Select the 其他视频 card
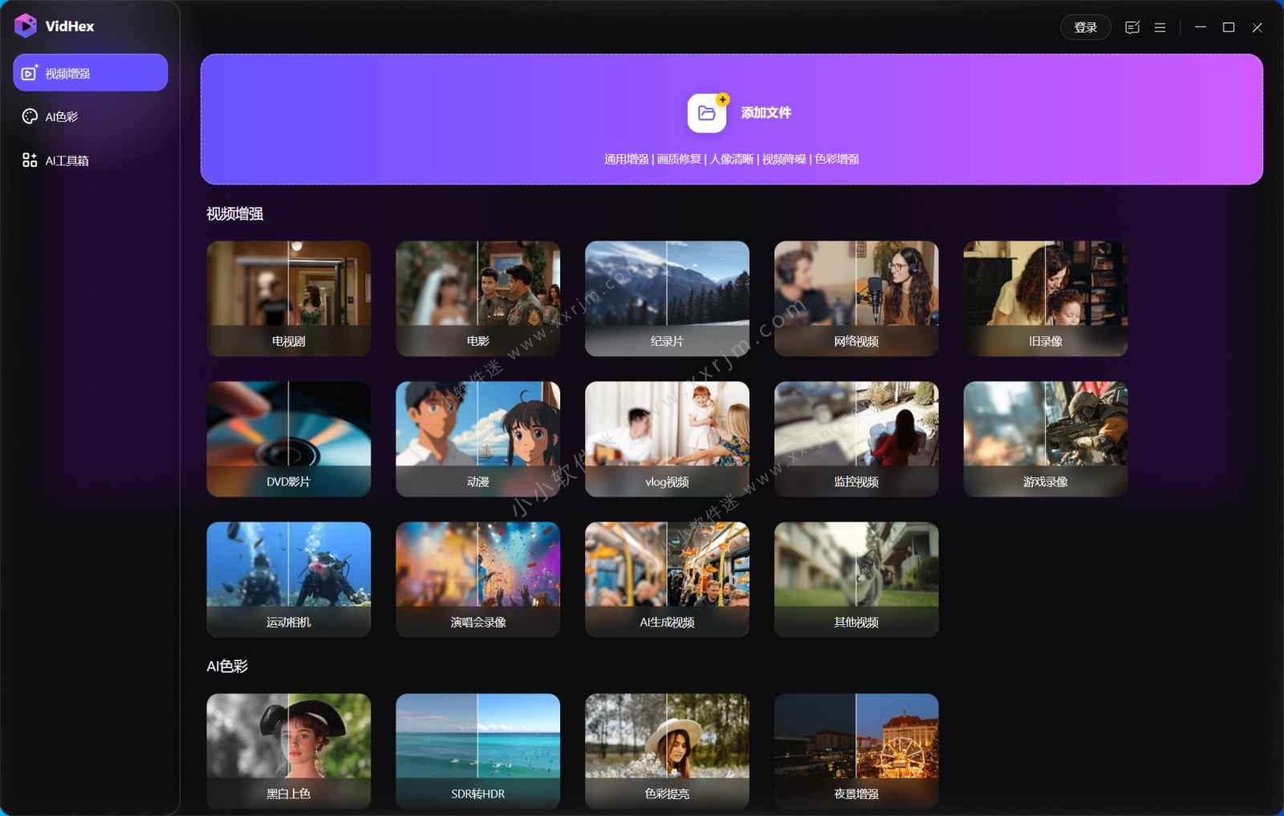Screen dimensions: 1284x816 click(x=856, y=579)
